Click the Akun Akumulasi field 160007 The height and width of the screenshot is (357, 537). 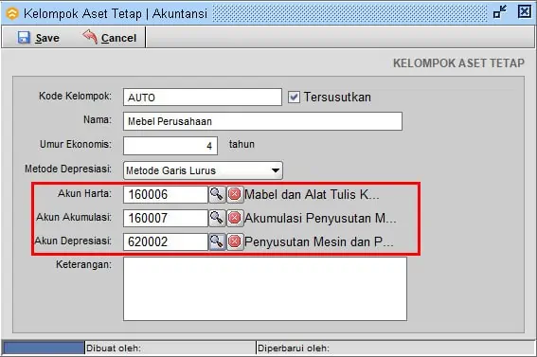click(x=166, y=218)
